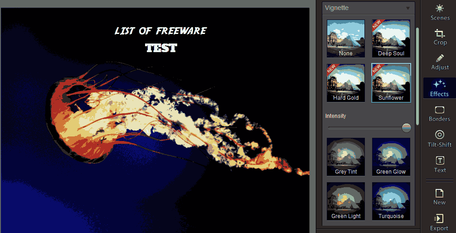Create a New project

point(440,197)
